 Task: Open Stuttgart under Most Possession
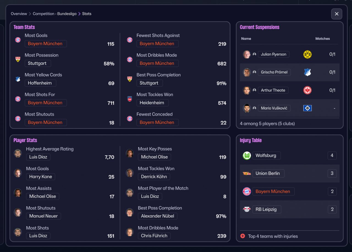point(37,63)
